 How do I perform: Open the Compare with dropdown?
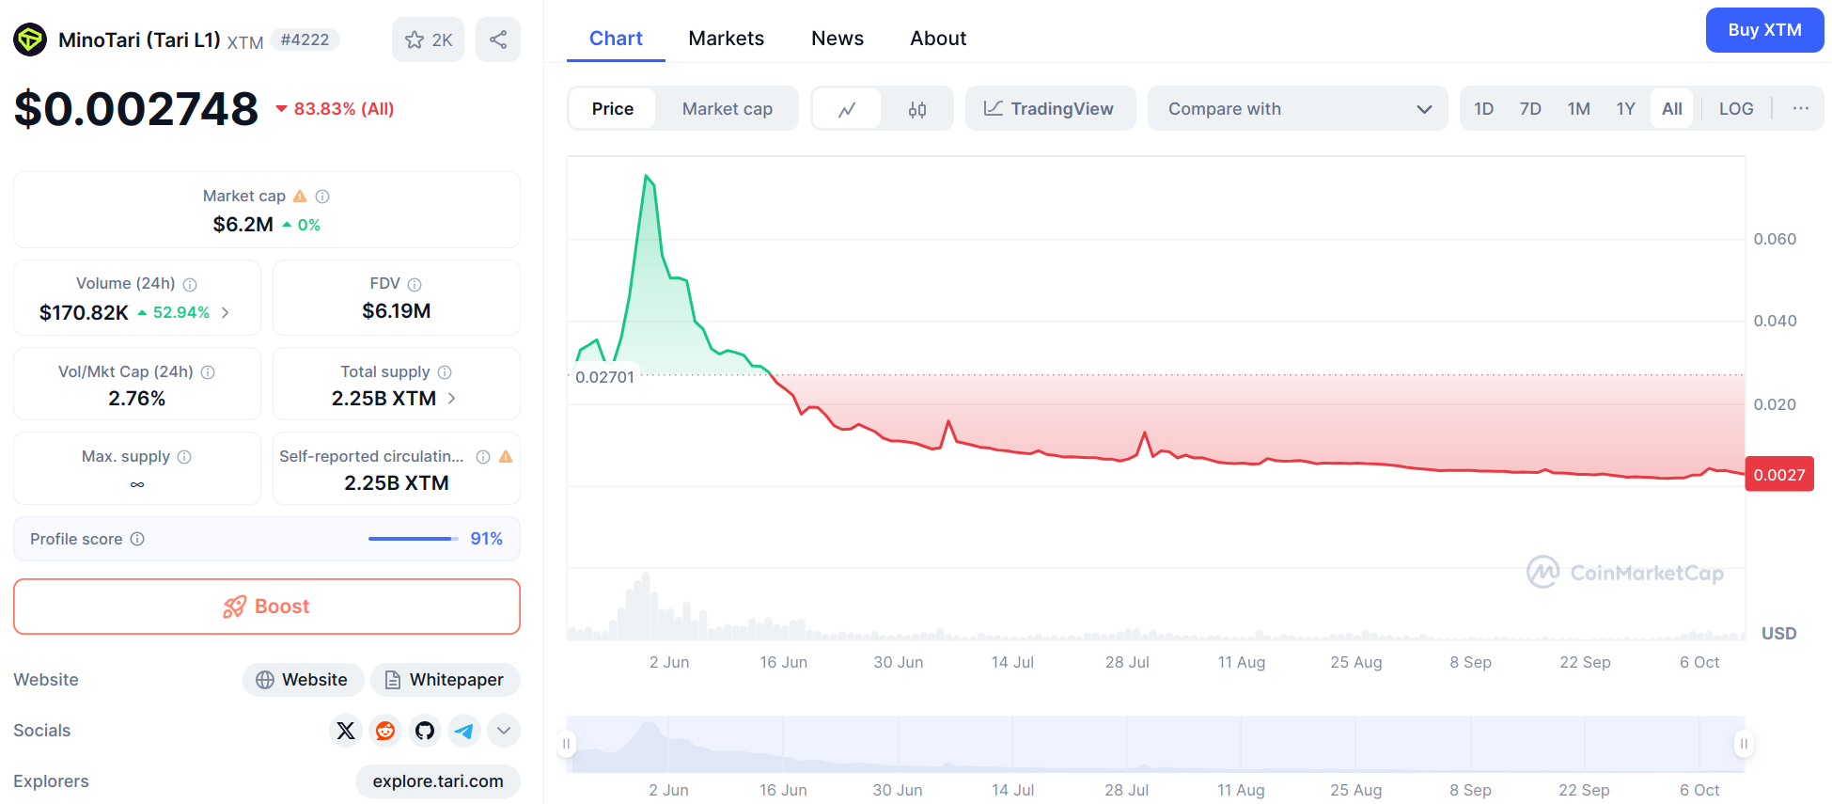1298,109
